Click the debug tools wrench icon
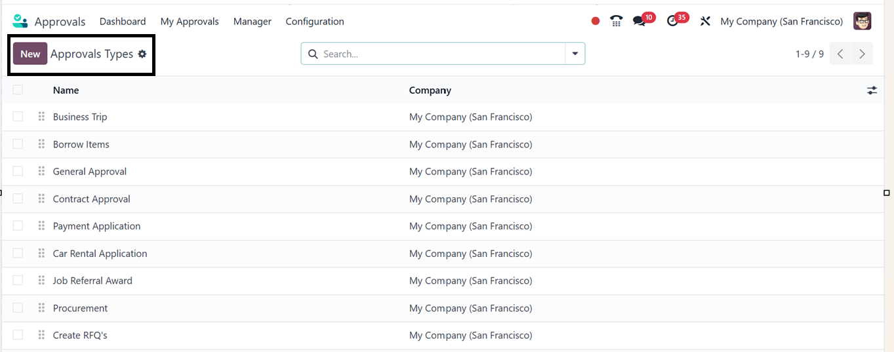The height and width of the screenshot is (352, 894). 705,21
